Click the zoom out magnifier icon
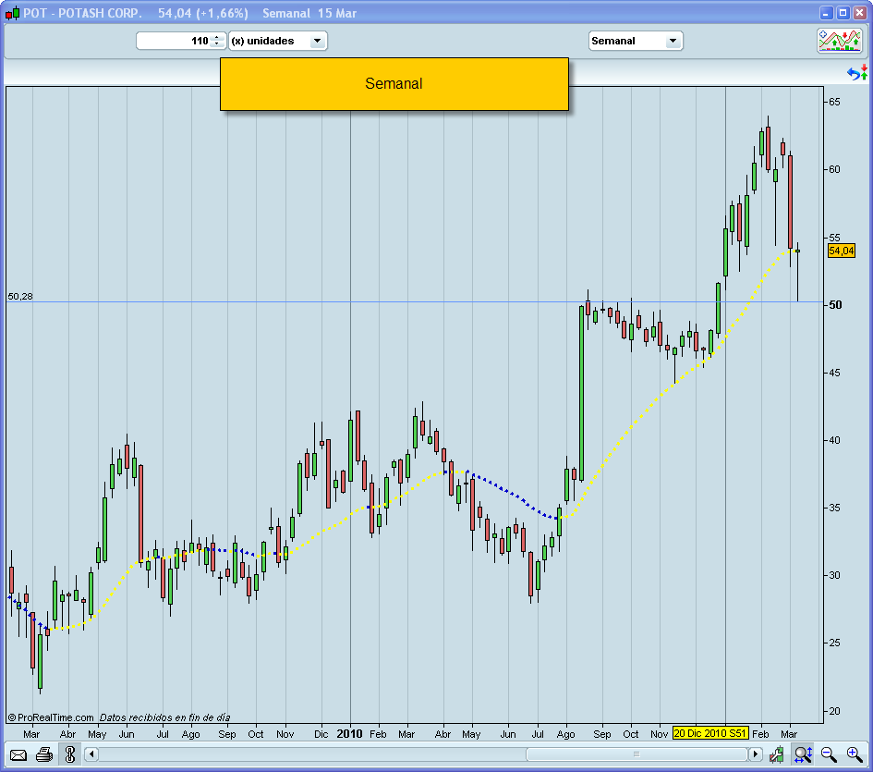Image resolution: width=873 pixels, height=772 pixels. [x=829, y=754]
